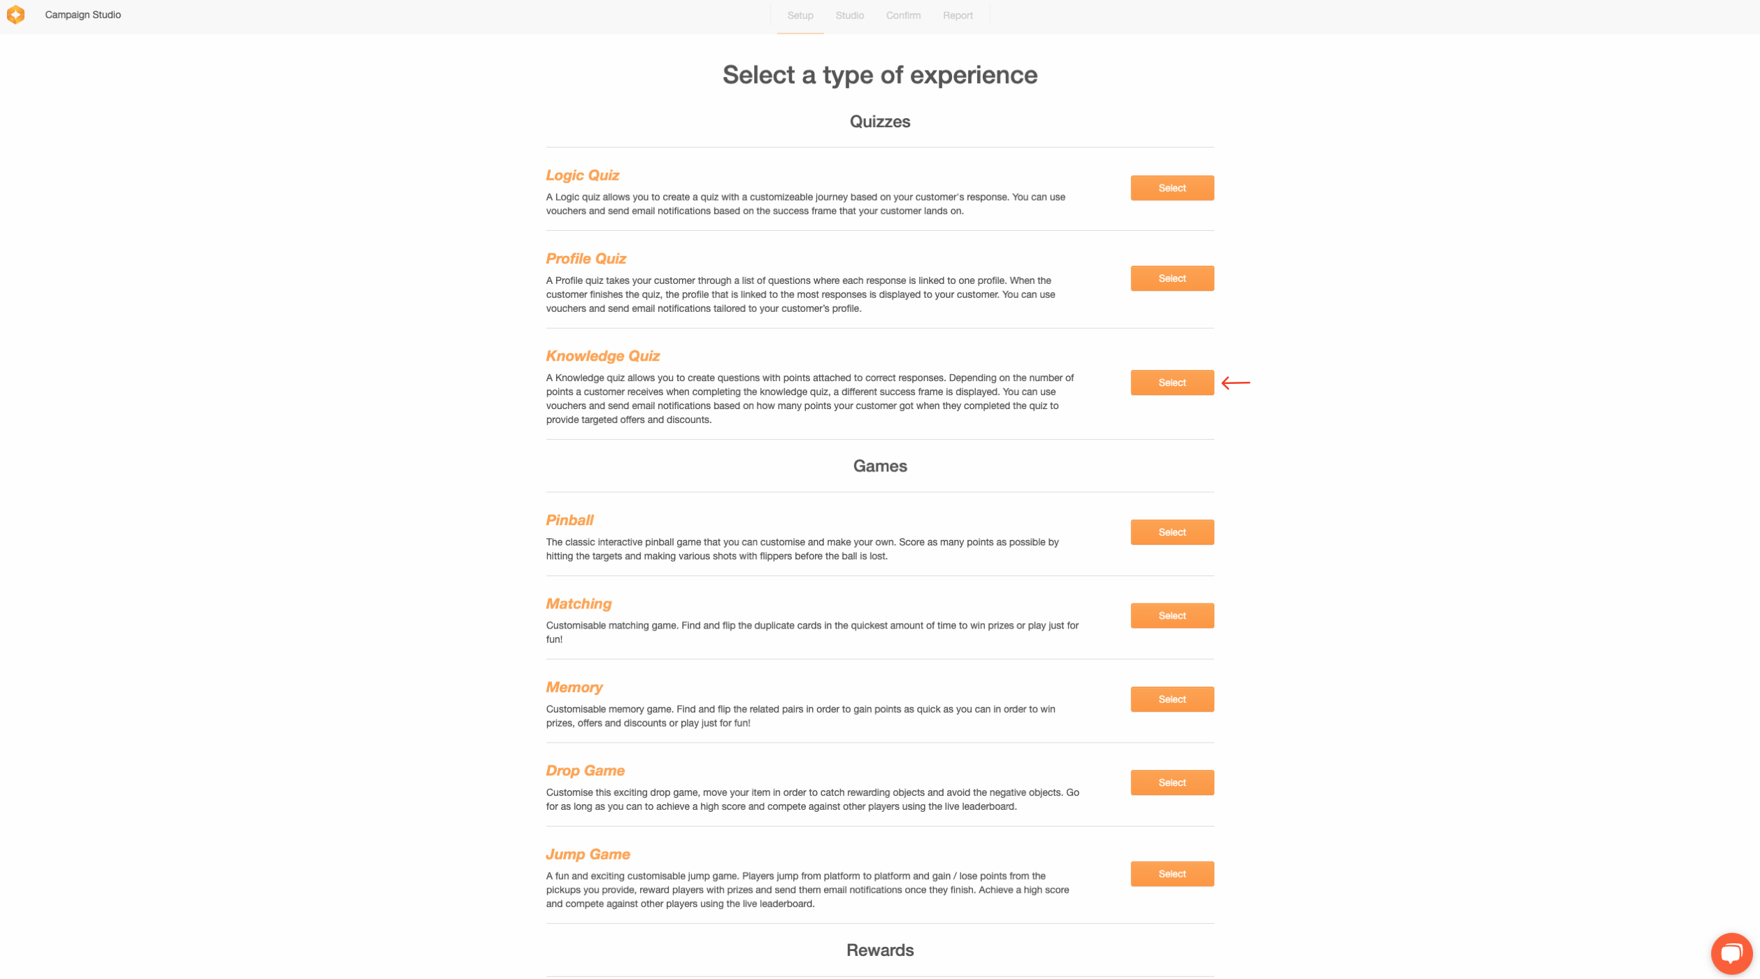Open the Report tab
The image size is (1760, 979).
coord(957,15)
